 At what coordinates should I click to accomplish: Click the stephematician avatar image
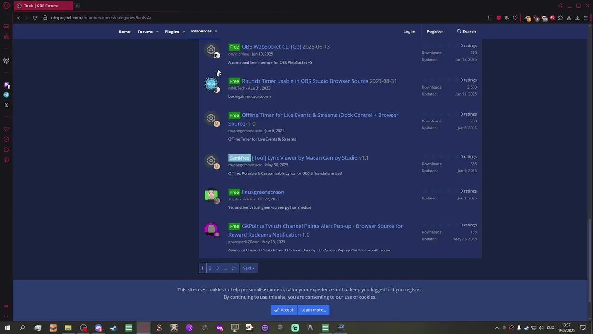211,195
